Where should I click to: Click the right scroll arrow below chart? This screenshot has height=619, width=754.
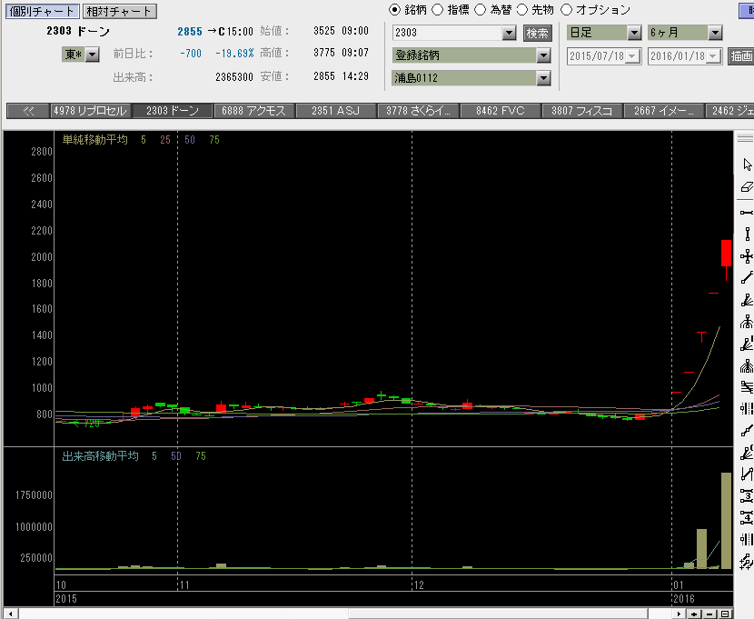[679, 614]
